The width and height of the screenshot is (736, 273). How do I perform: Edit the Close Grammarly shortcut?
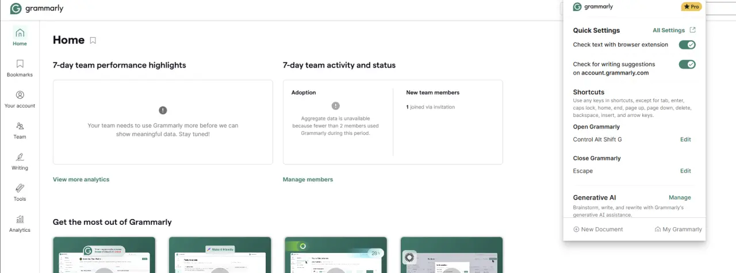[x=685, y=171]
